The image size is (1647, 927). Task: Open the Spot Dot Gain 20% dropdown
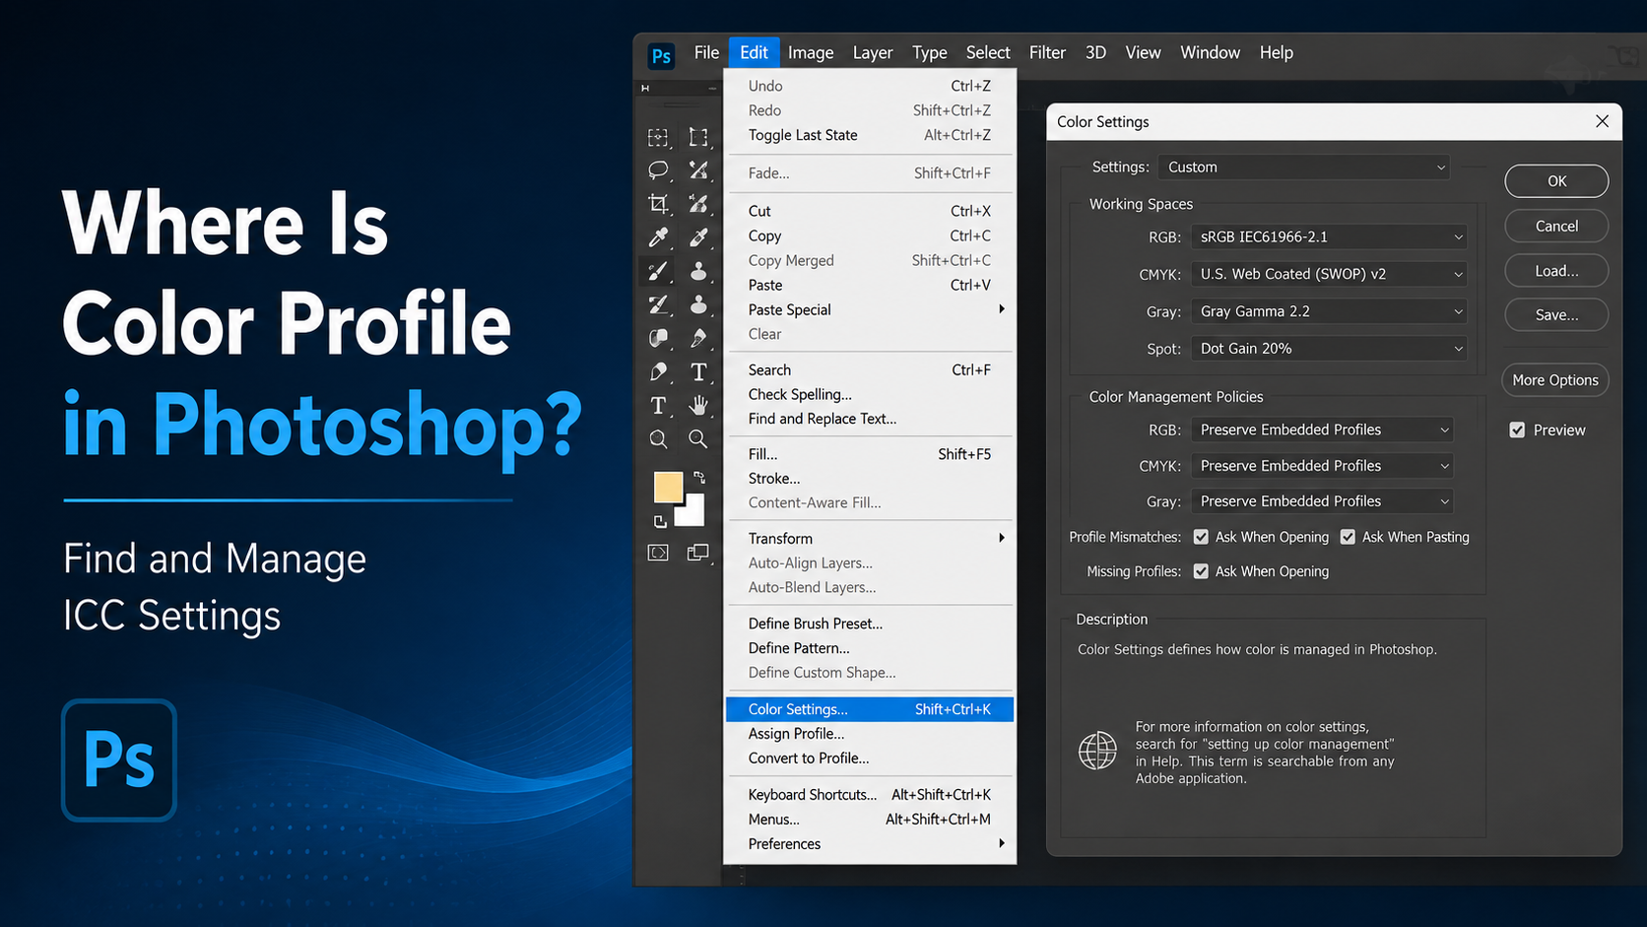coord(1329,349)
